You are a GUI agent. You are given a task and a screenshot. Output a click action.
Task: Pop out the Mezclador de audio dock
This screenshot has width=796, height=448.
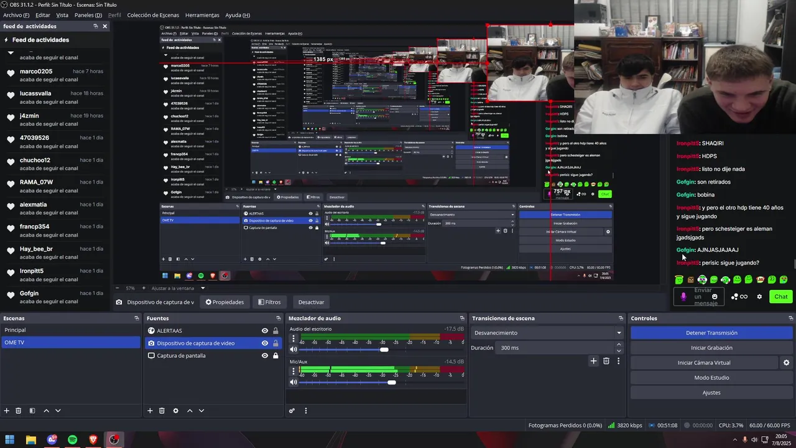[x=462, y=318]
